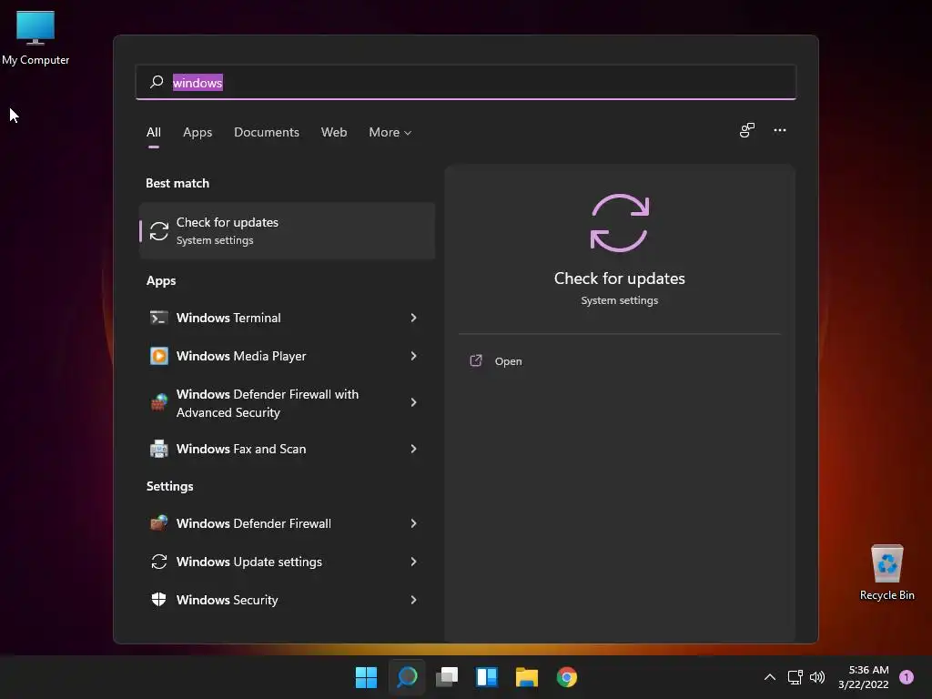Open the Windows Start button on taskbar
The height and width of the screenshot is (699, 932).
[366, 677]
